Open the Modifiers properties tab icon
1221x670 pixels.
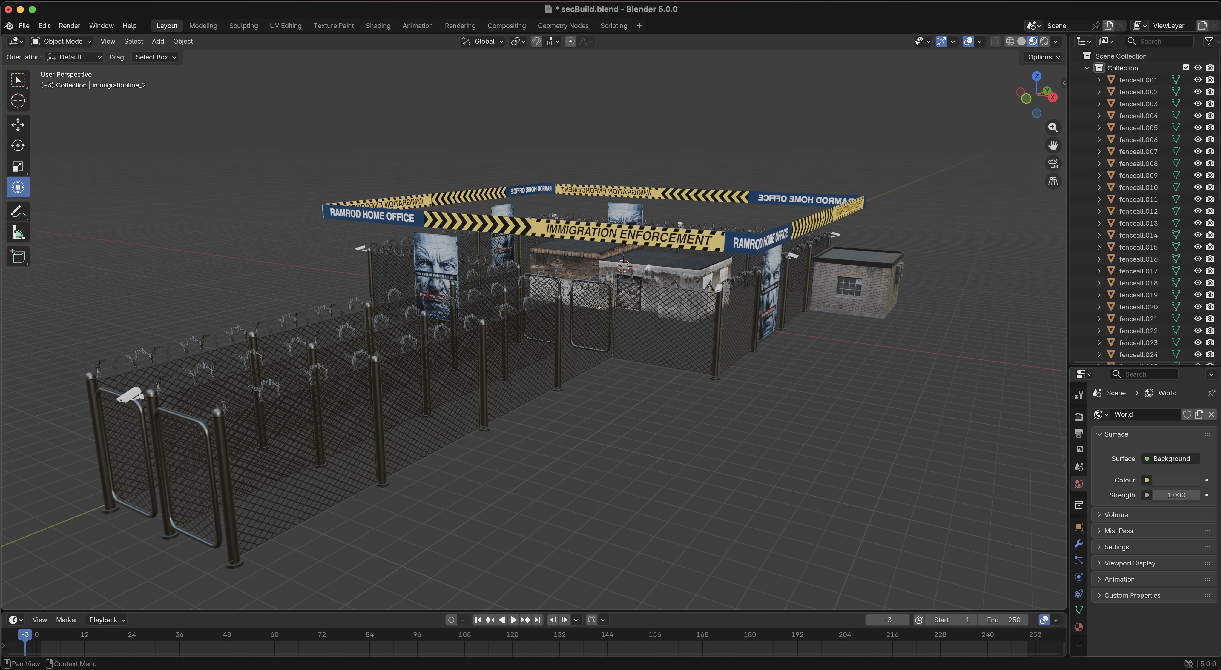coord(1079,543)
